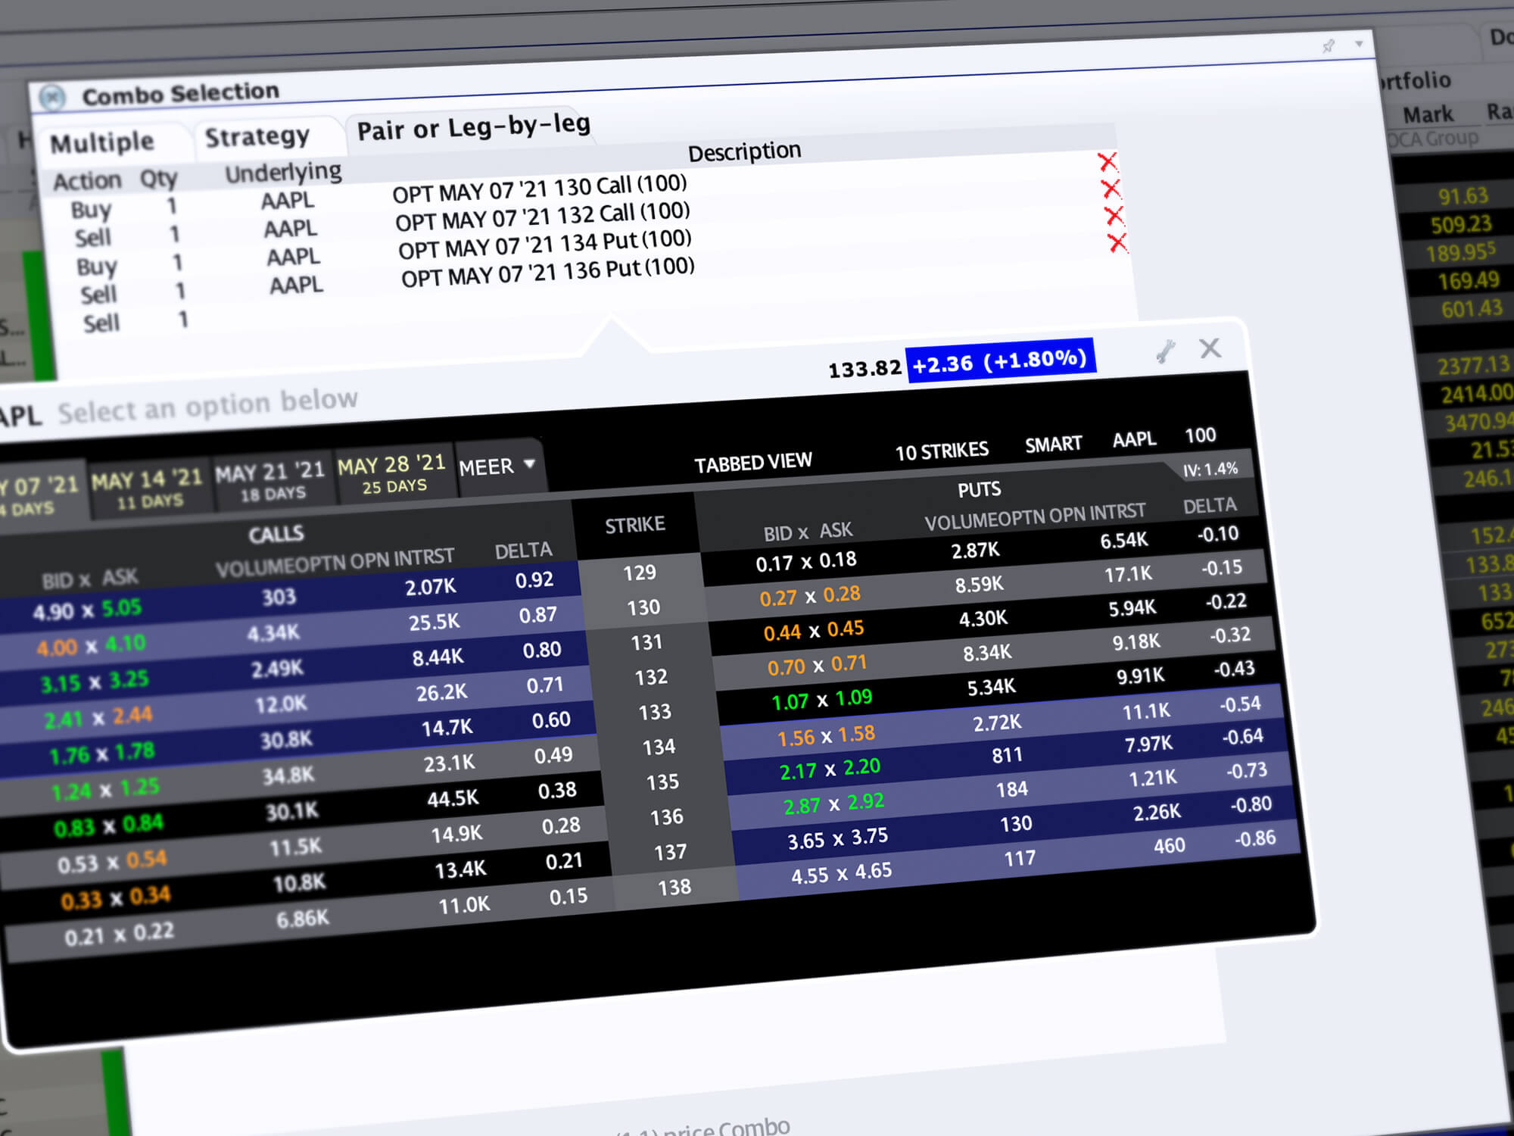
Task: Click strike 138 in the chain
Action: [x=674, y=887]
